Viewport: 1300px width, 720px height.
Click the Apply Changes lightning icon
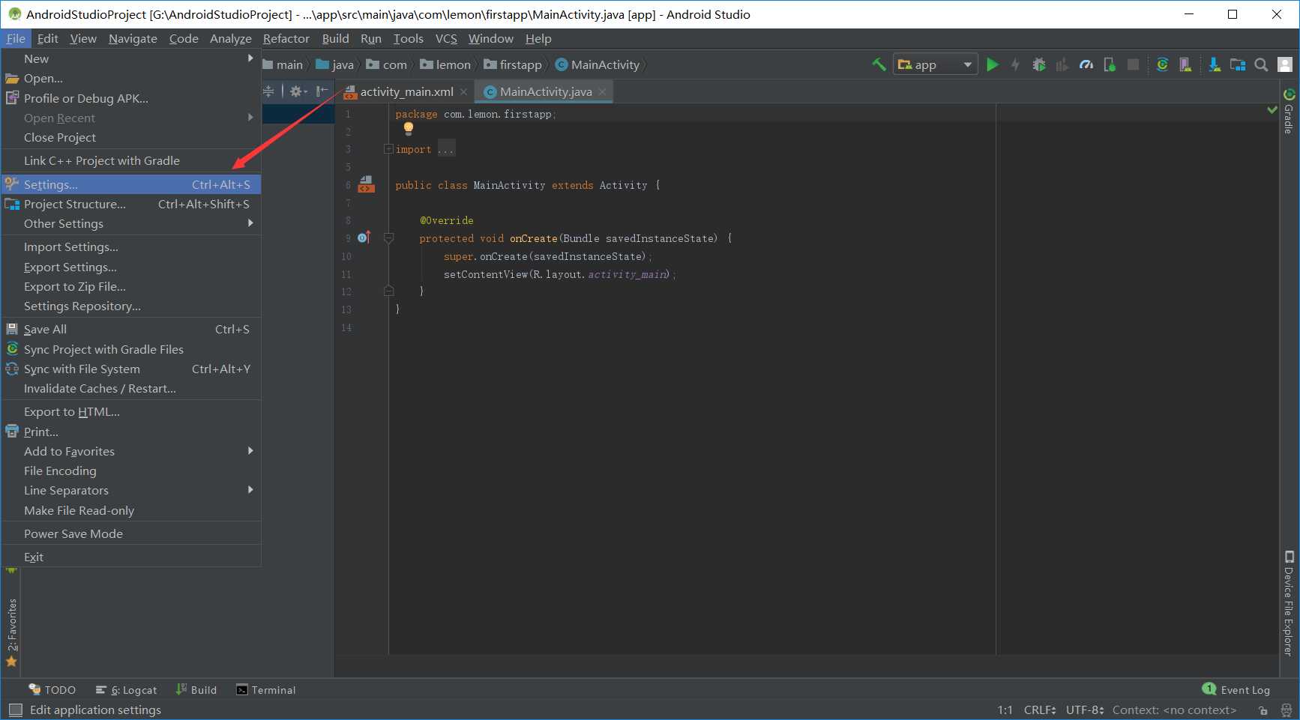coord(1015,64)
